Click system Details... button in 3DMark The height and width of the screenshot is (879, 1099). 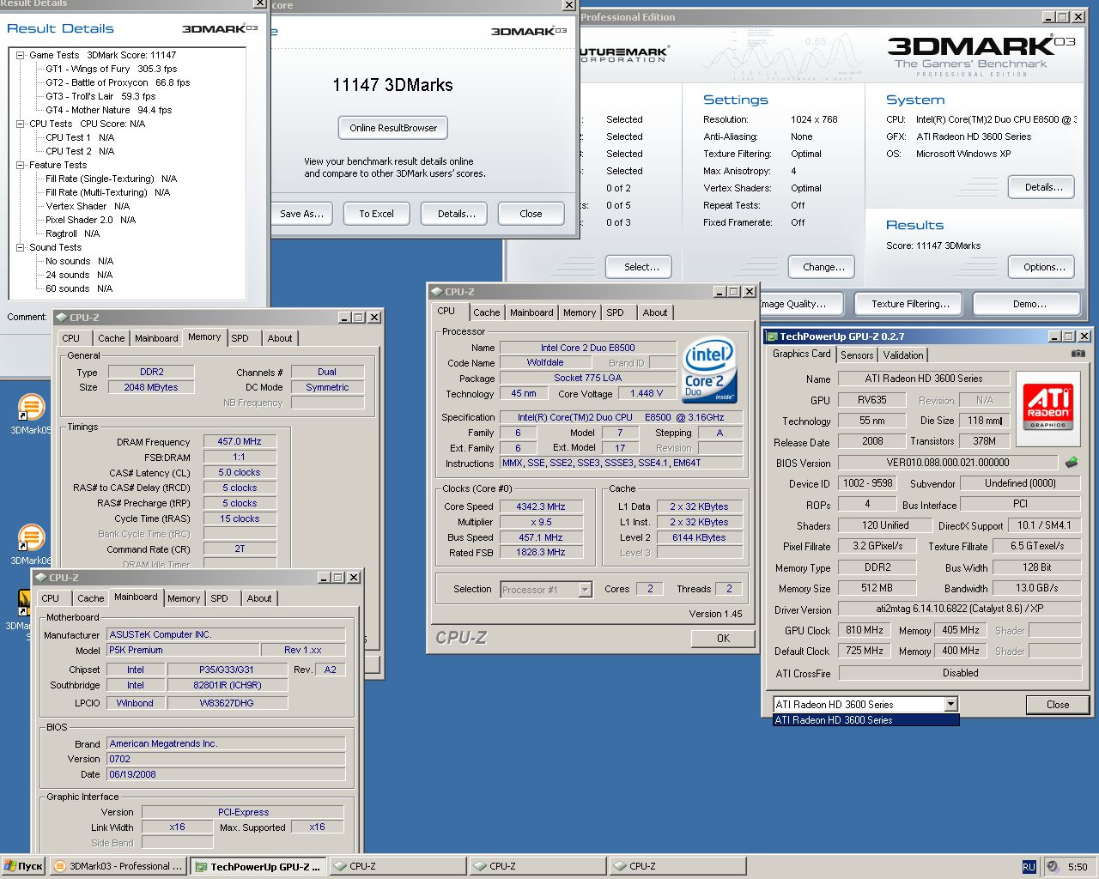(1041, 187)
